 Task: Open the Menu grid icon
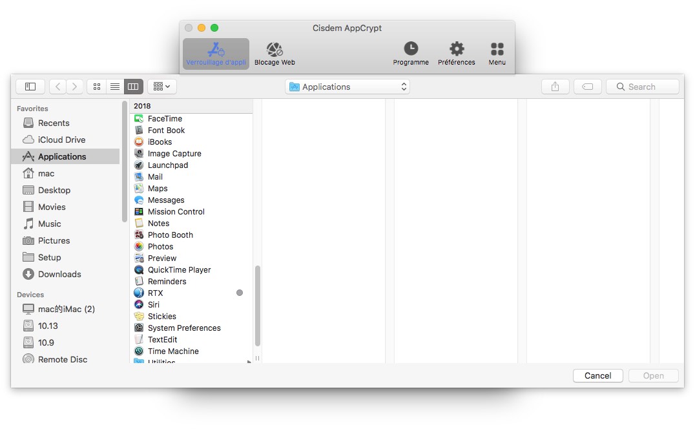(497, 49)
